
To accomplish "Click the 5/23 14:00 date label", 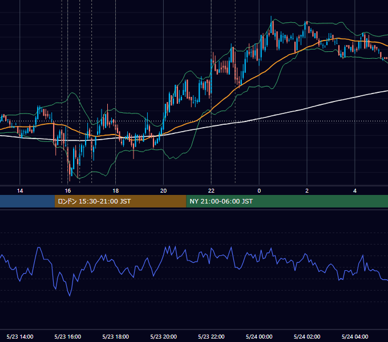I will pos(20,336).
